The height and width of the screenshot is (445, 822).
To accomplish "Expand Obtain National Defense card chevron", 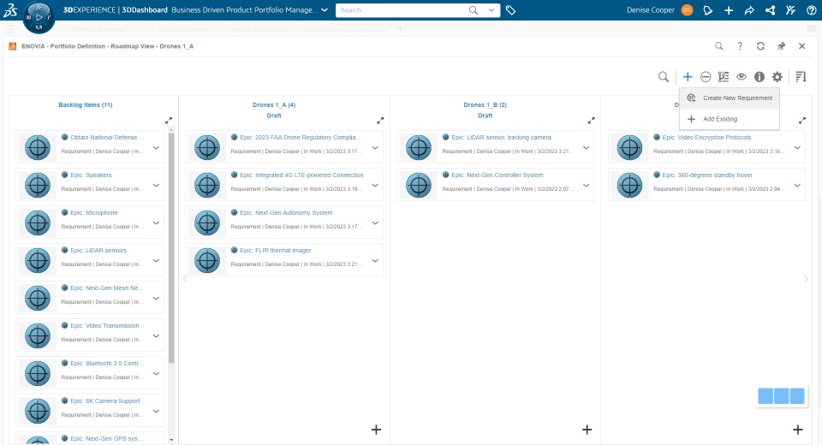I will 156,148.
